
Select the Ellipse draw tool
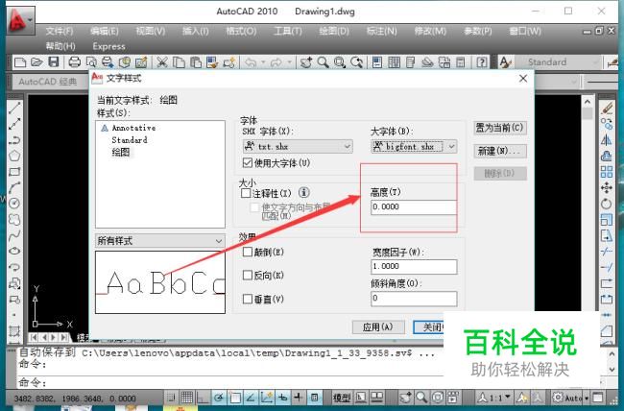(14, 251)
